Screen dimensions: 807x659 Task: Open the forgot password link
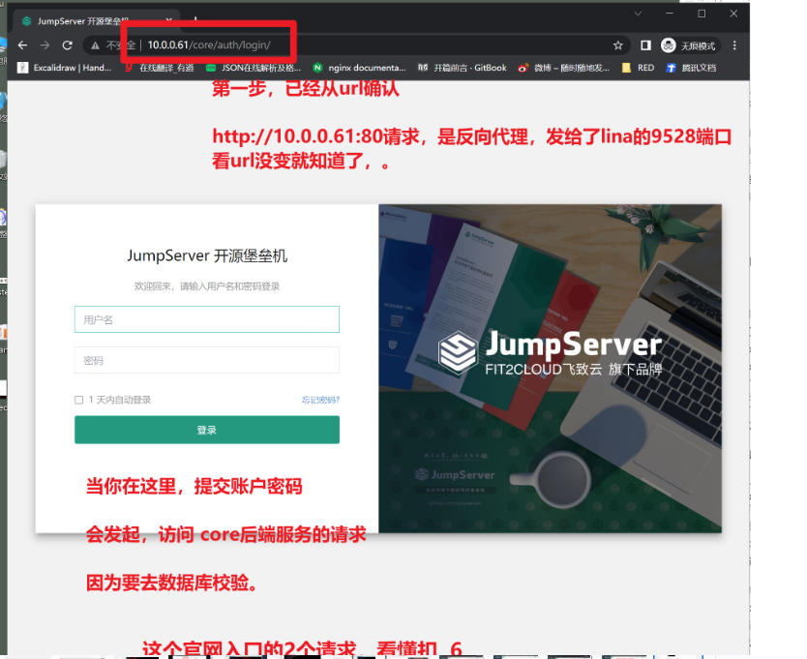(320, 400)
